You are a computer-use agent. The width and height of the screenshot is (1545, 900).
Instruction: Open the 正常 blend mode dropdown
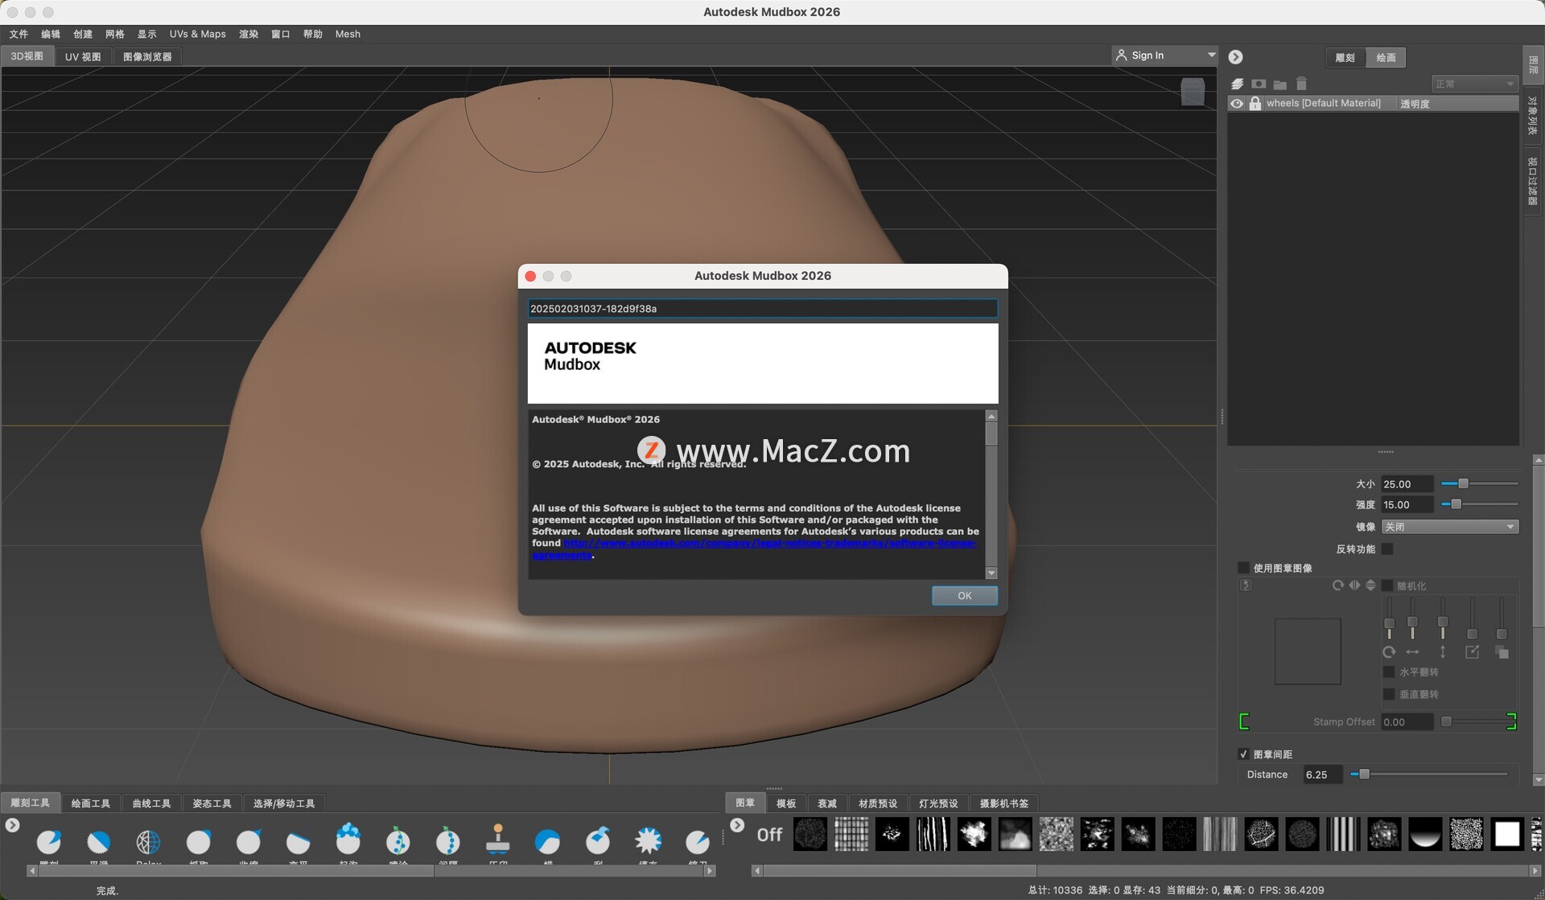pos(1475,84)
